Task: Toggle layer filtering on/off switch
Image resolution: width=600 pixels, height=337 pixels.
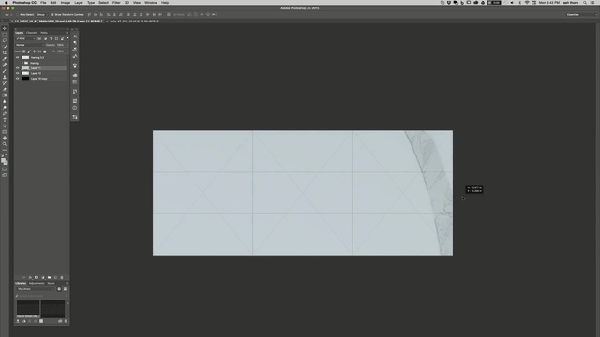Action: pos(67,38)
